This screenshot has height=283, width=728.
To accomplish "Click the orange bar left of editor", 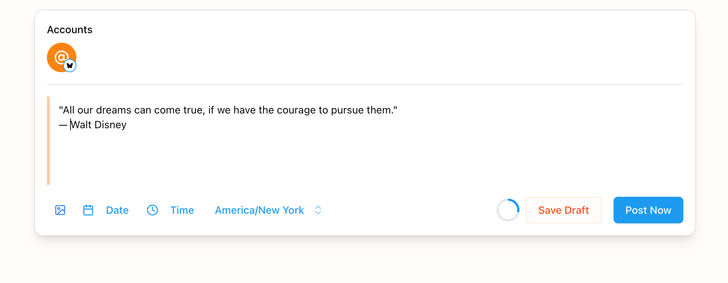I will tap(48, 141).
